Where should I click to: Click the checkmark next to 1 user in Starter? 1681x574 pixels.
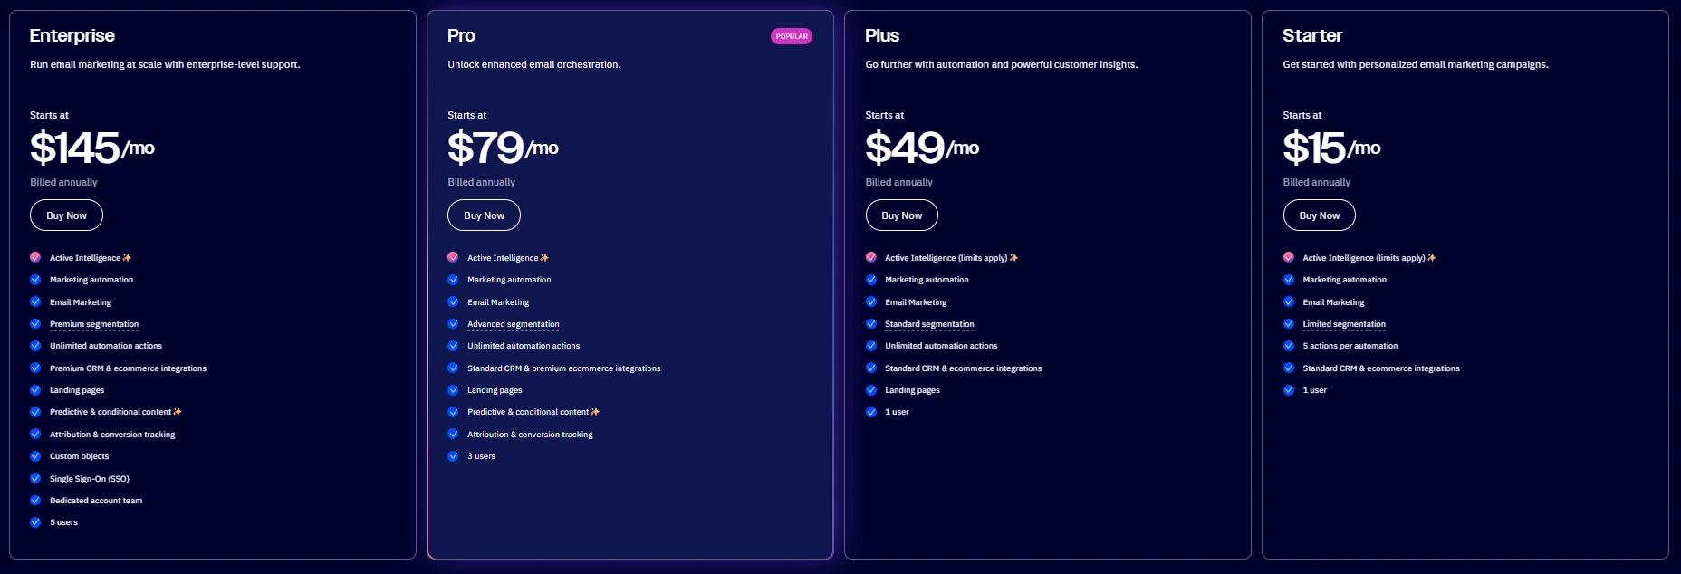[x=1289, y=389]
